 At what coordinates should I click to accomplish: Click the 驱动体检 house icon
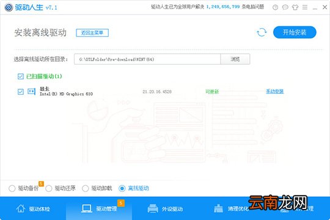point(21,208)
